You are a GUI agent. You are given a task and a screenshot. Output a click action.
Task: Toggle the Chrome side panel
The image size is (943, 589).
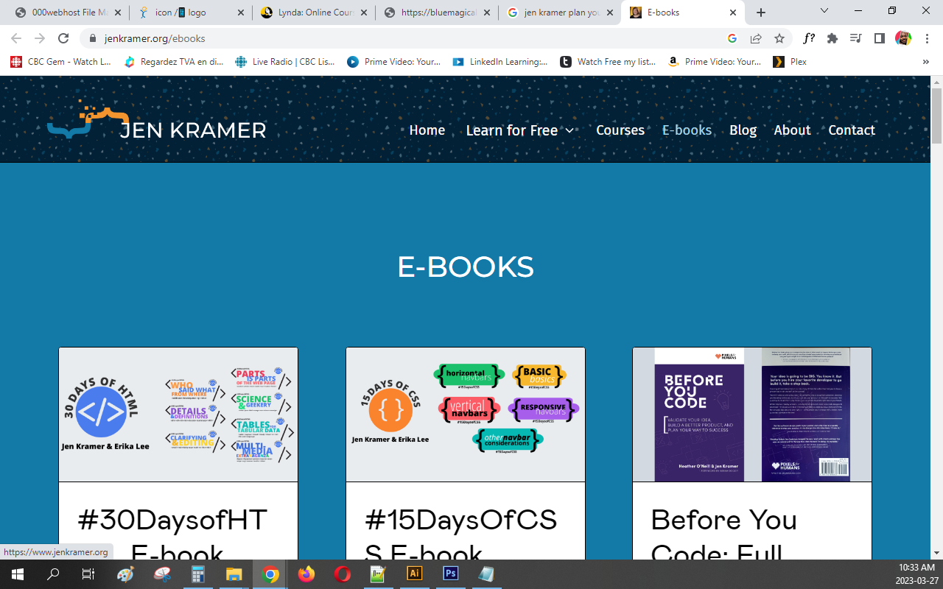[879, 38]
